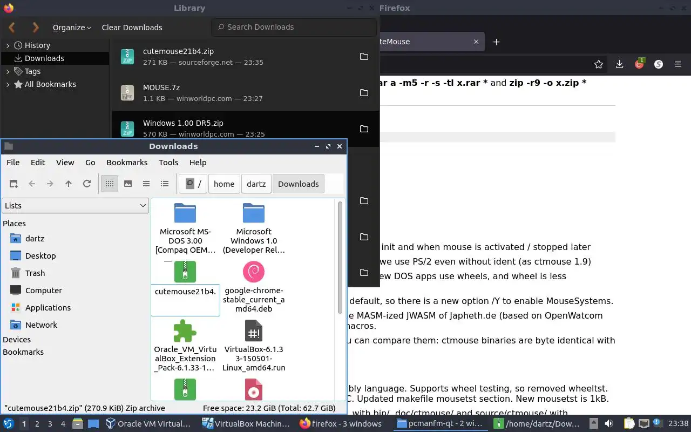The image size is (691, 432).
Task: Open the File menu in the file manager
Action: (13, 163)
